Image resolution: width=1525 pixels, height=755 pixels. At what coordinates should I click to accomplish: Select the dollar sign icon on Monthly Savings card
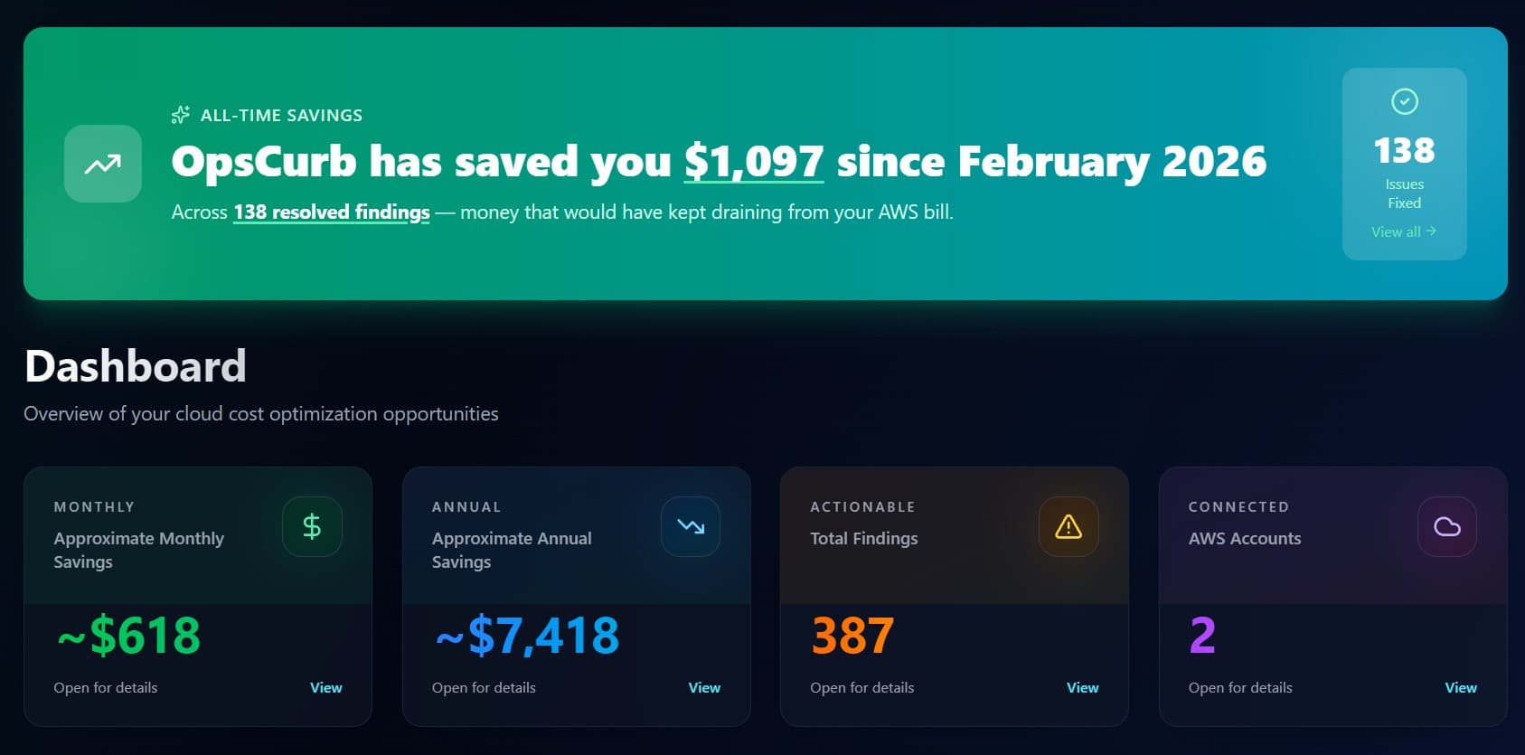pyautogui.click(x=312, y=526)
